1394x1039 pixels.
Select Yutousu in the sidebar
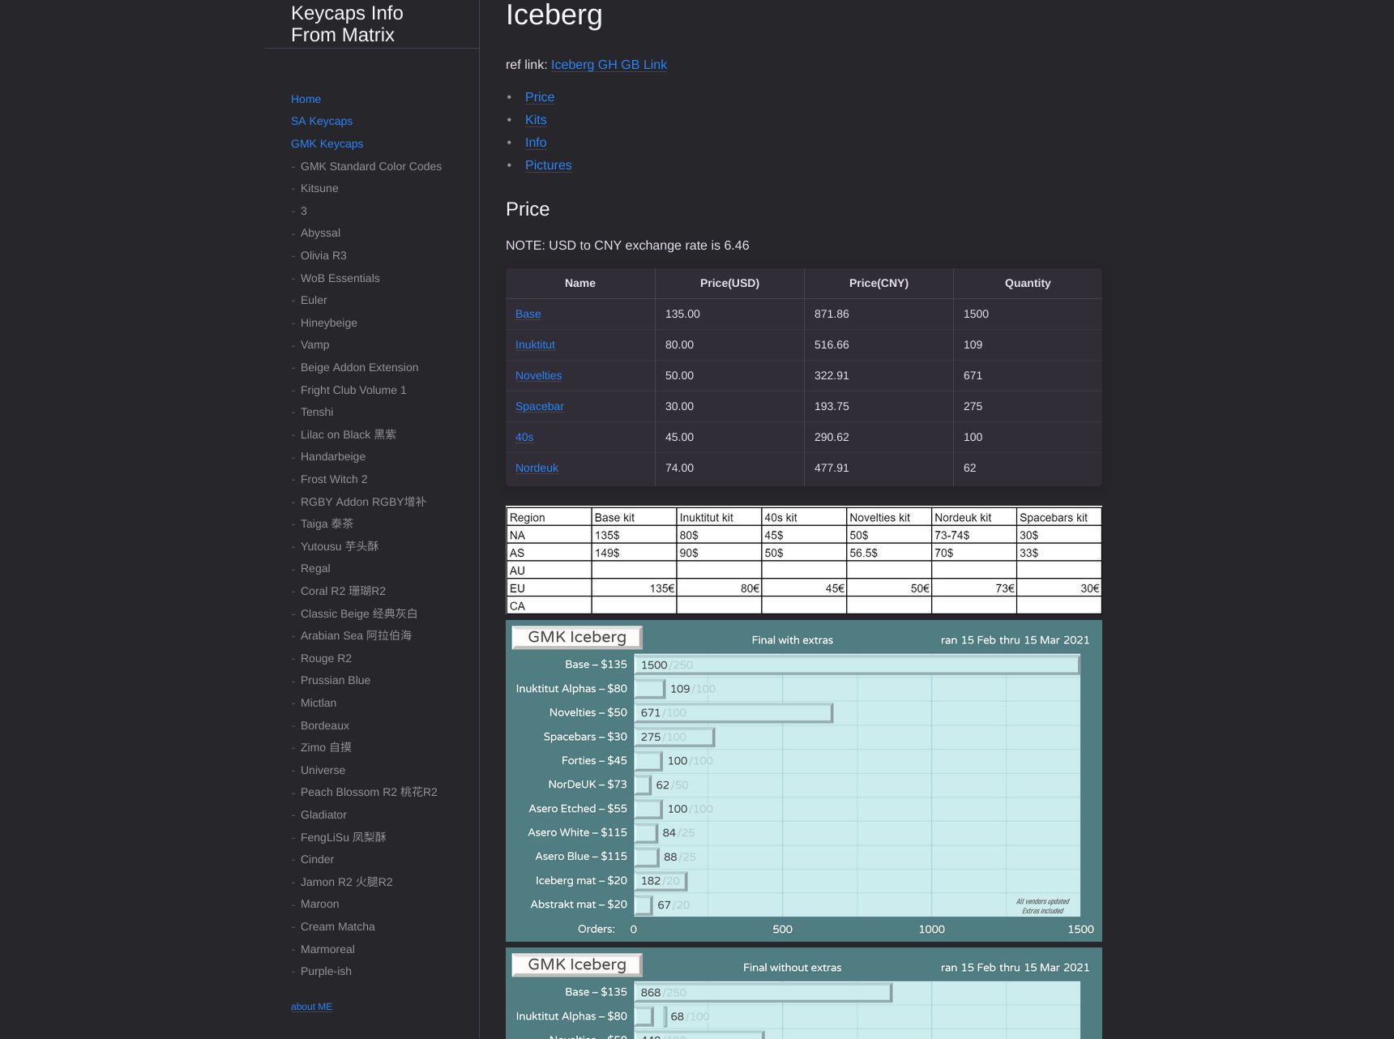point(340,546)
